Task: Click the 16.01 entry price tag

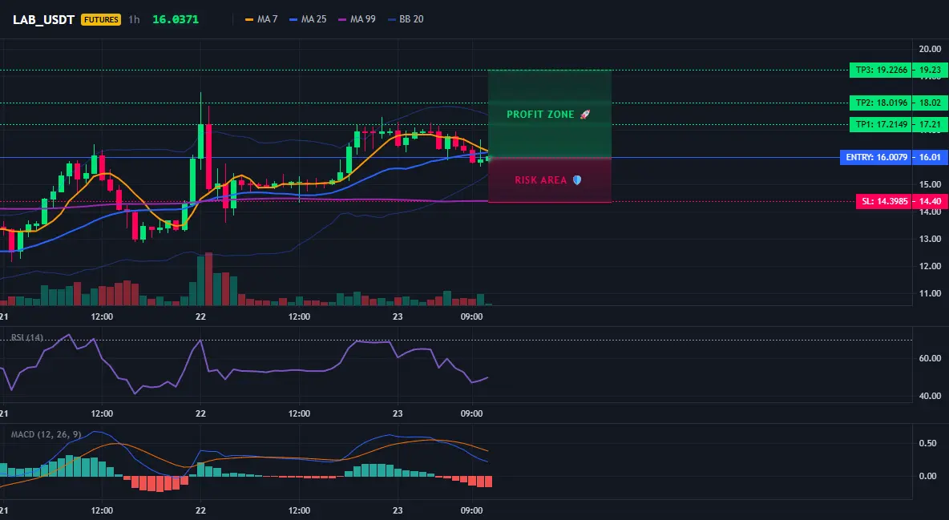Action: (x=931, y=157)
